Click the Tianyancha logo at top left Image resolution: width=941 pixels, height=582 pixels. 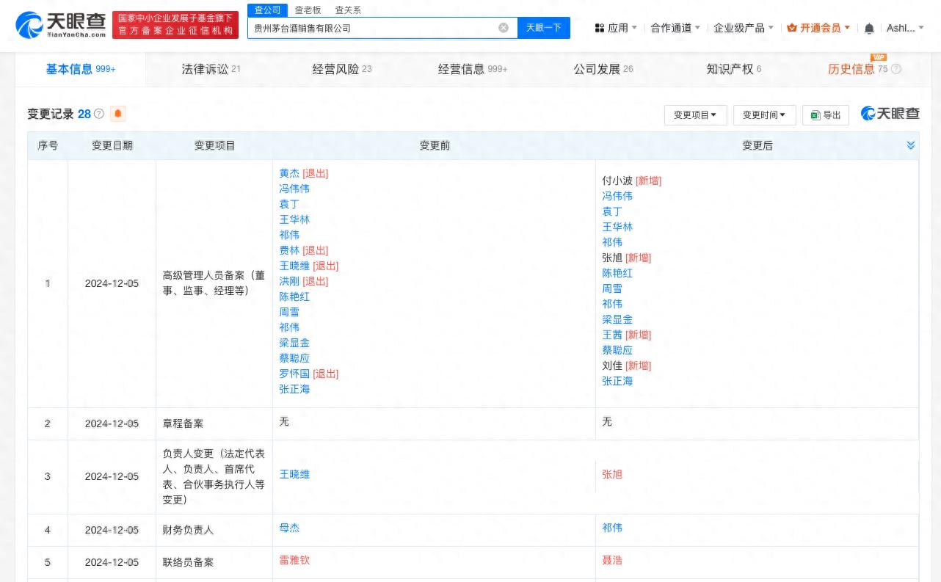tap(61, 25)
